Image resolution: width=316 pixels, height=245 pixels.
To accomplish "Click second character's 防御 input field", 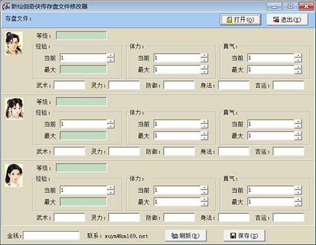I will (x=179, y=151).
